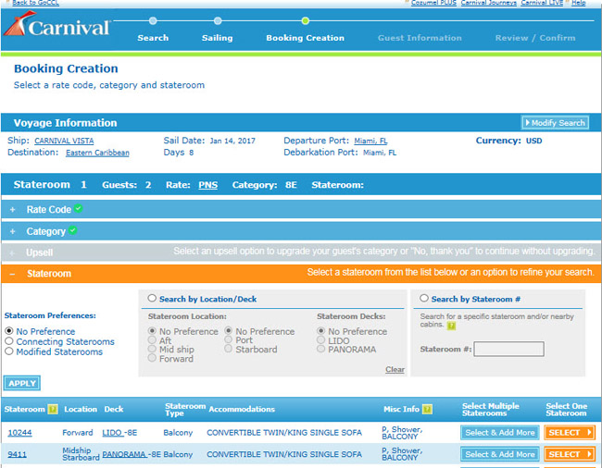Collapse the Stateroom section
Viewport: 602px width, 468px height.
tap(13, 274)
